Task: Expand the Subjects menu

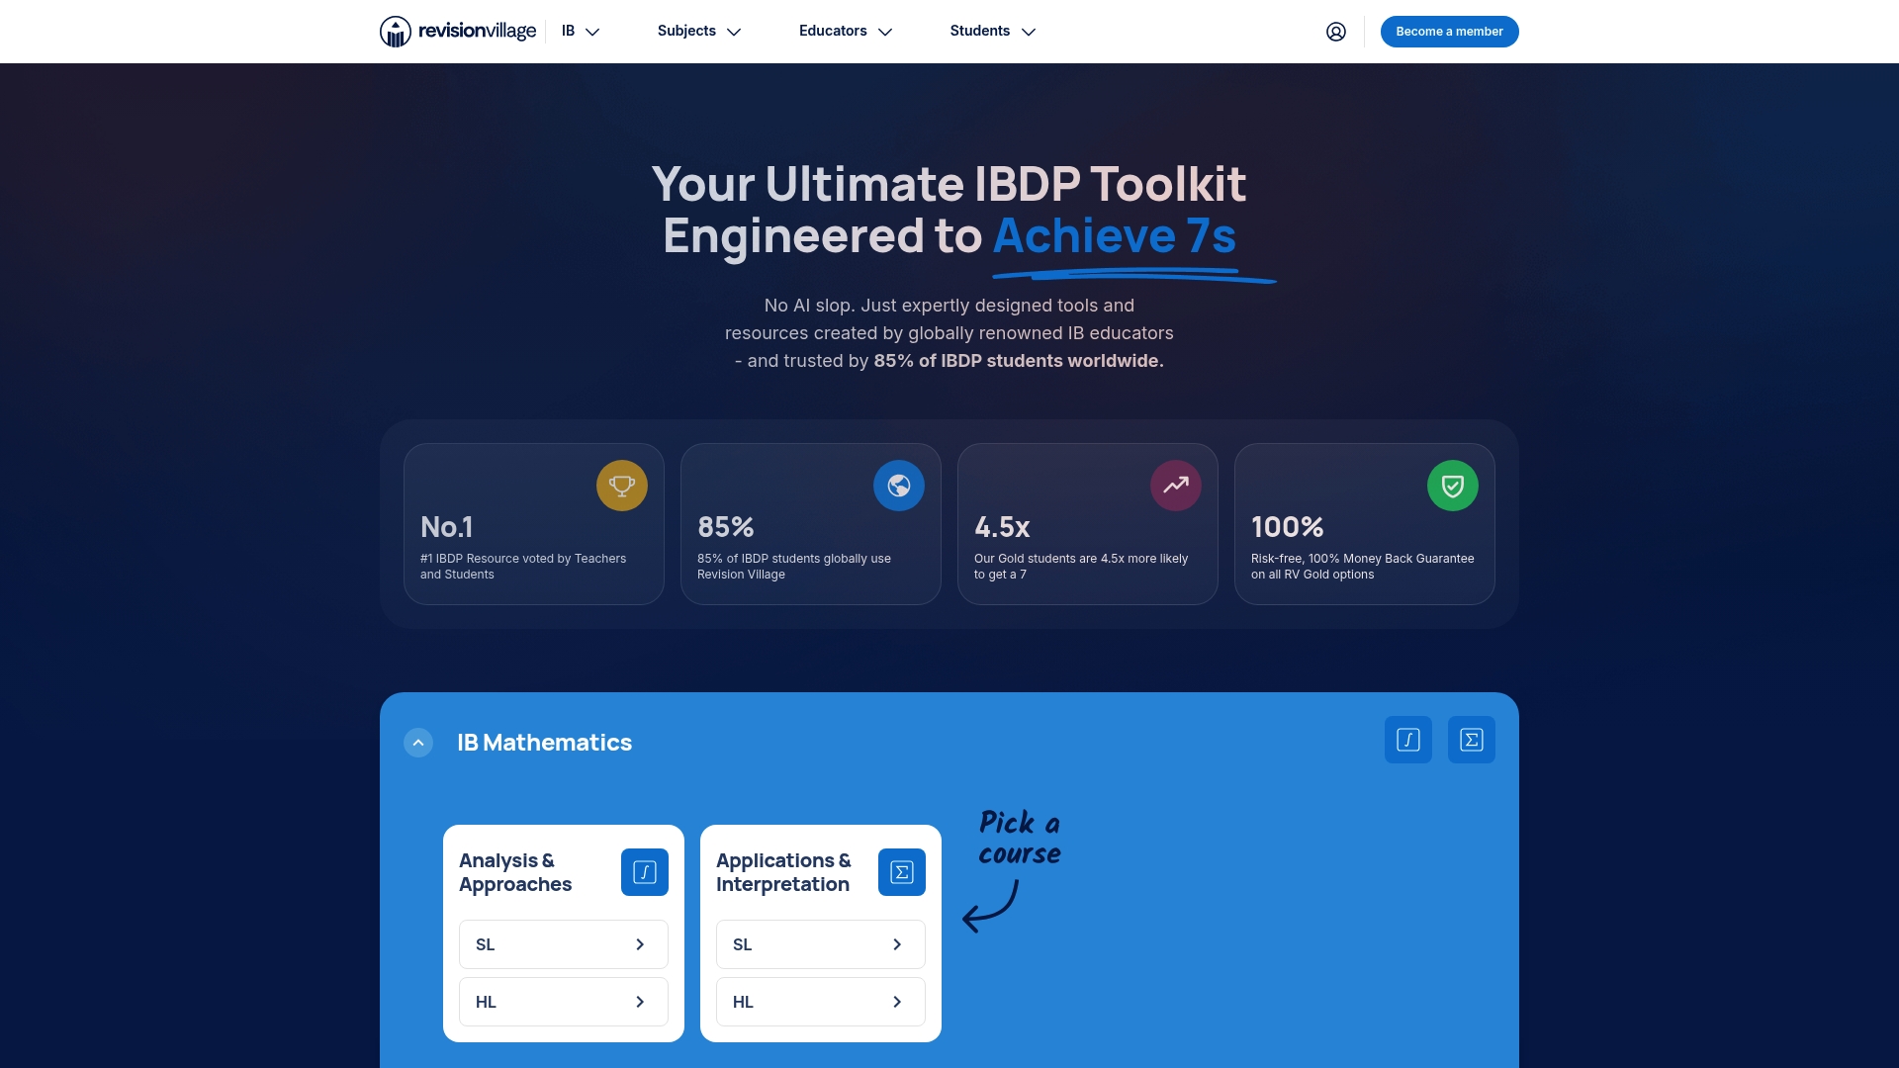Action: click(x=699, y=32)
